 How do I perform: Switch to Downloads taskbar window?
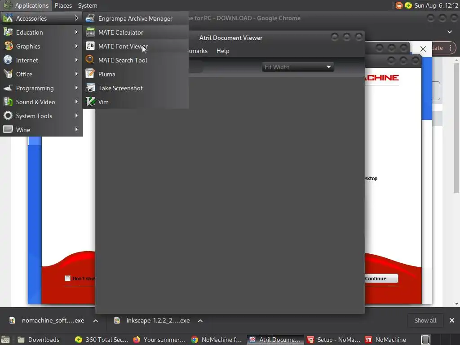point(38,340)
